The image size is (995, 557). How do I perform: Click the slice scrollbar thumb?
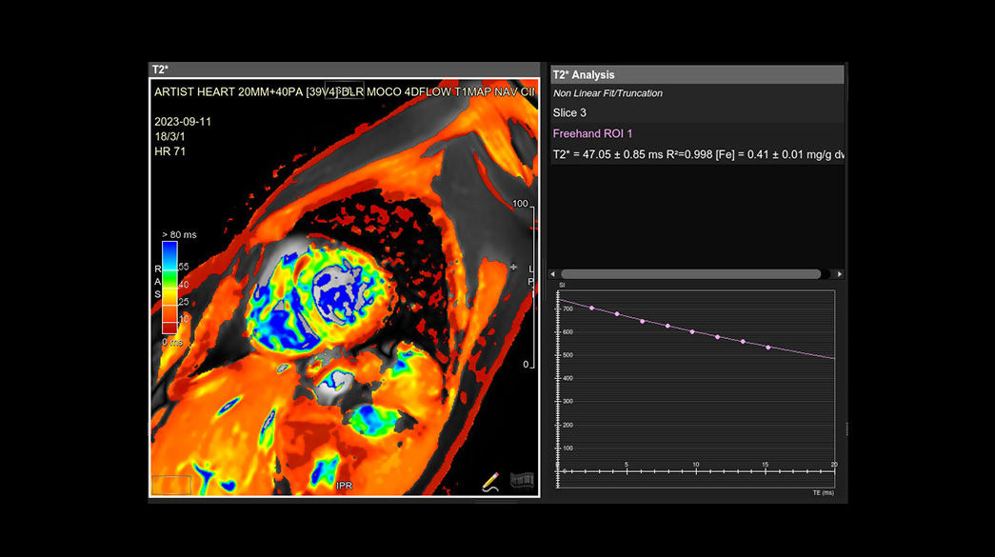(x=690, y=273)
